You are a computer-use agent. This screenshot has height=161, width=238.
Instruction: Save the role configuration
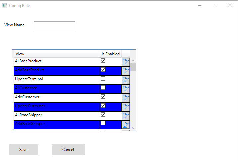(x=23, y=149)
